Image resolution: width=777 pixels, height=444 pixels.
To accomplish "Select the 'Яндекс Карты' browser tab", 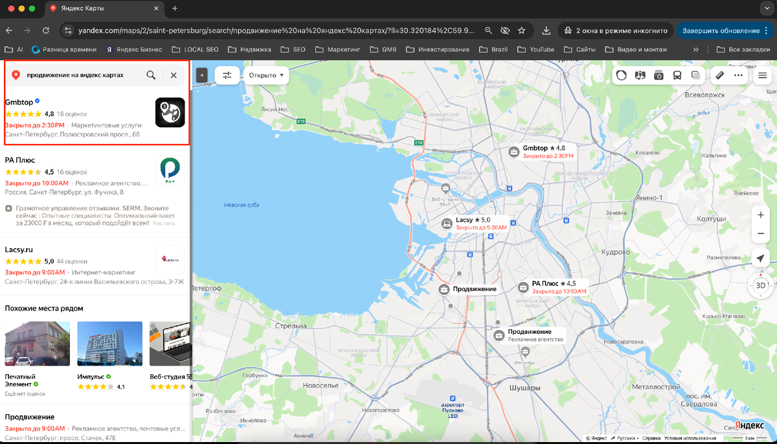I will 106,8.
